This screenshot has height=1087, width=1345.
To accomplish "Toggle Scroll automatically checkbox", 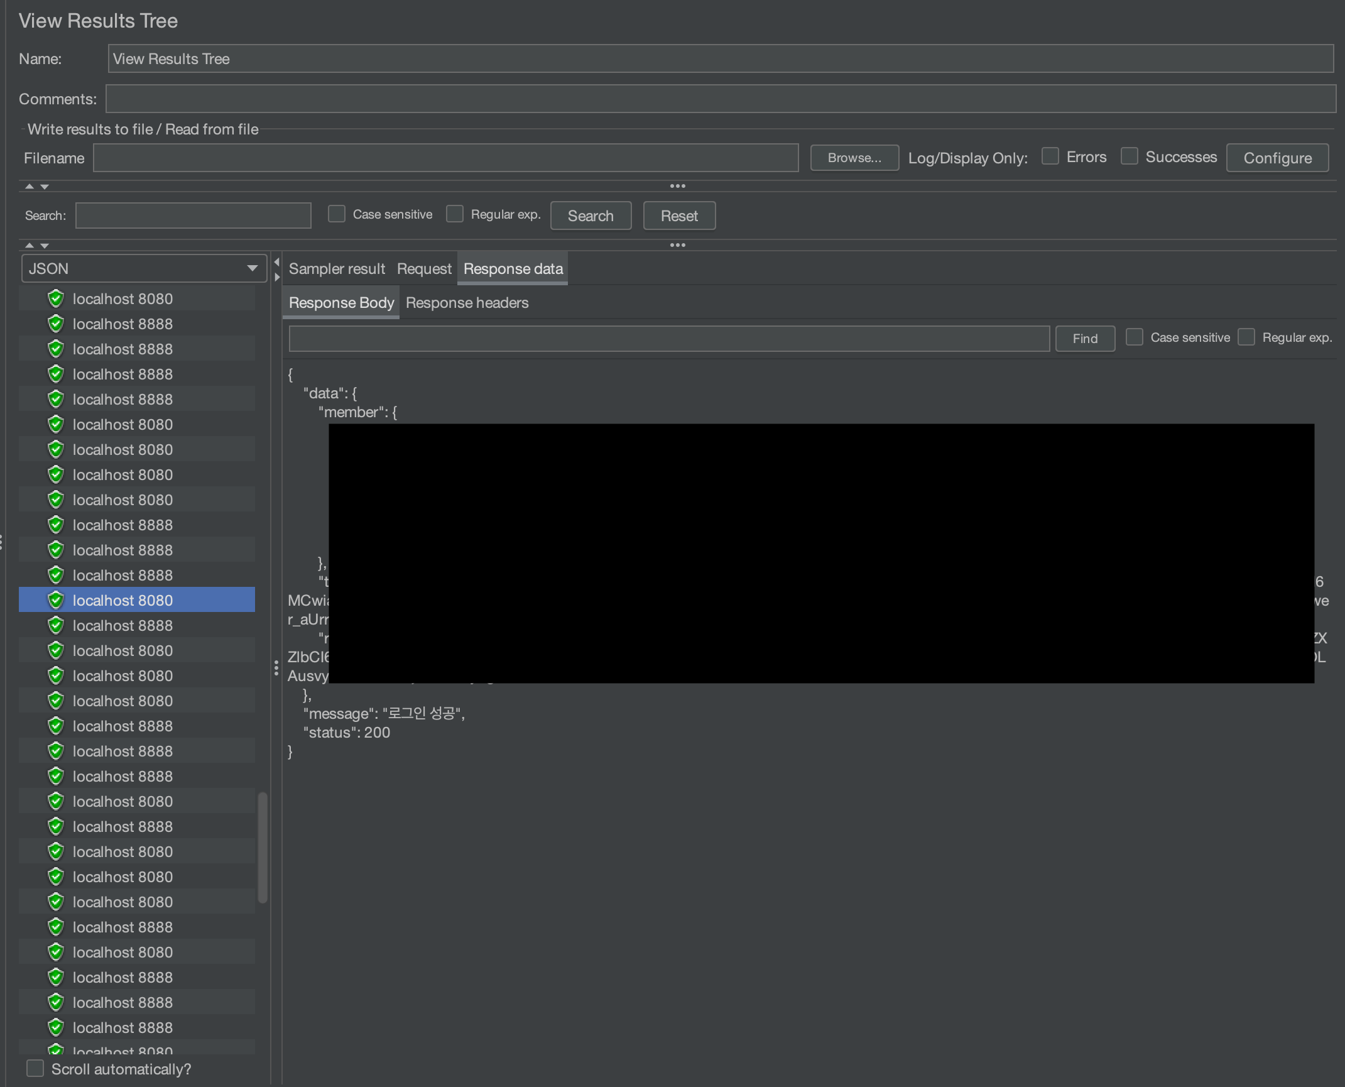I will point(35,1068).
